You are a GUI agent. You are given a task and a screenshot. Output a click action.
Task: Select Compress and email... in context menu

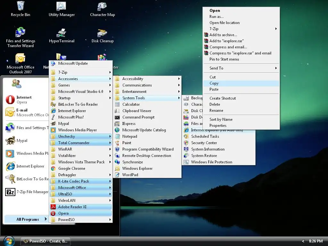click(241, 47)
